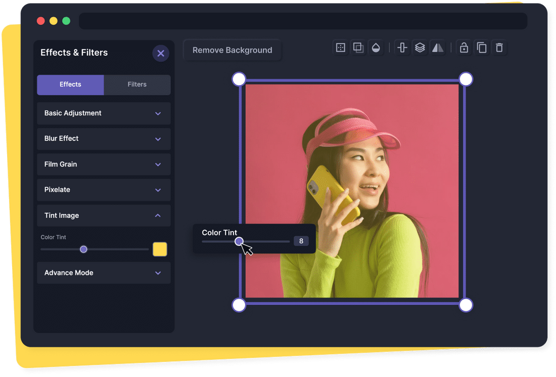This screenshot has width=556, height=377.
Task: Expand the Blur Effect section
Action: pyautogui.click(x=104, y=139)
